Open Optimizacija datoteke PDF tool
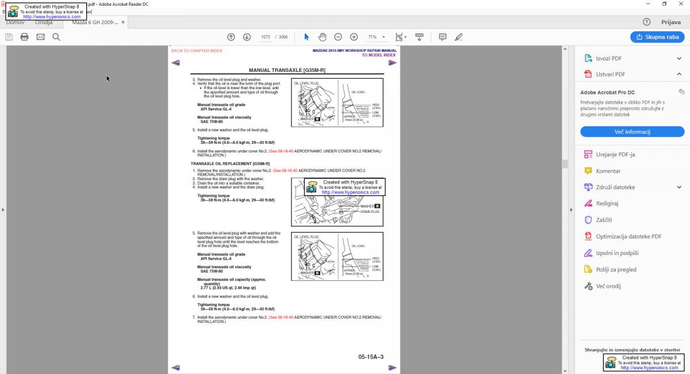690x374 pixels. click(623, 236)
